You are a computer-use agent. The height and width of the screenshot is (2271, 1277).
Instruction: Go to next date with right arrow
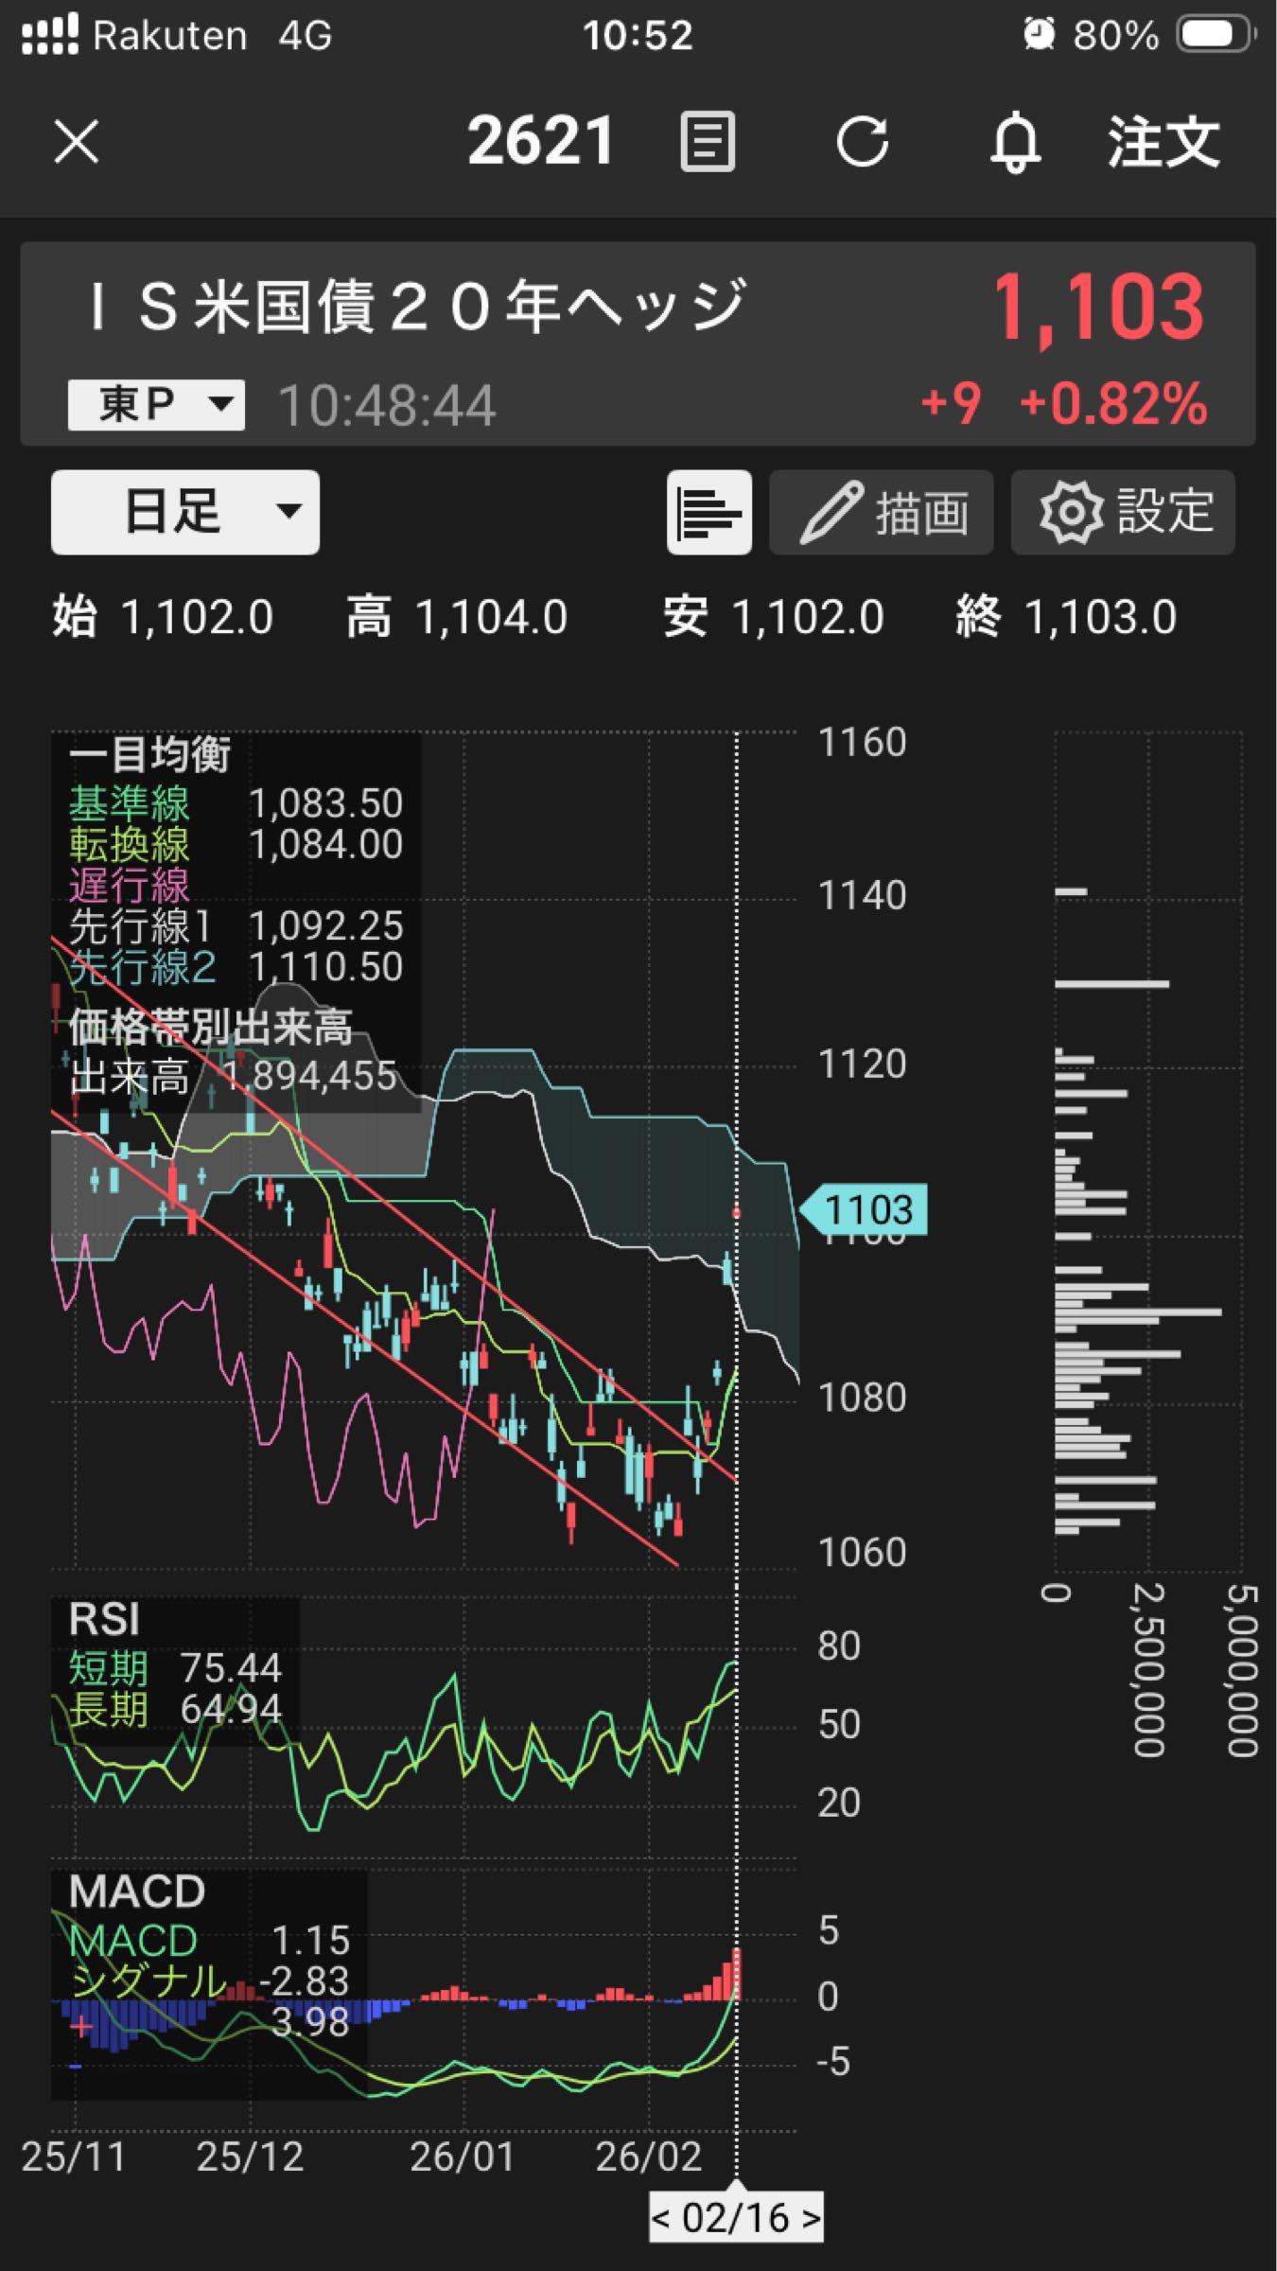(810, 2219)
